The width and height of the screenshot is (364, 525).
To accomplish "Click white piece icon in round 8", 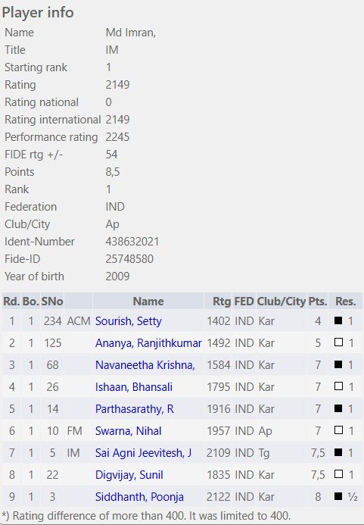I will [x=338, y=473].
